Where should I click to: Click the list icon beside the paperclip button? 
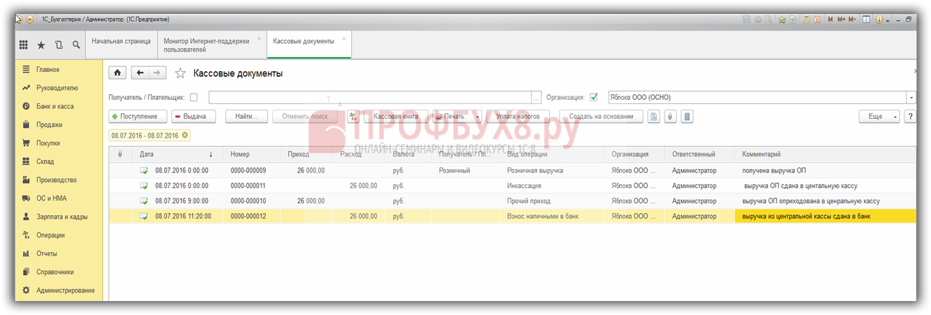687,117
